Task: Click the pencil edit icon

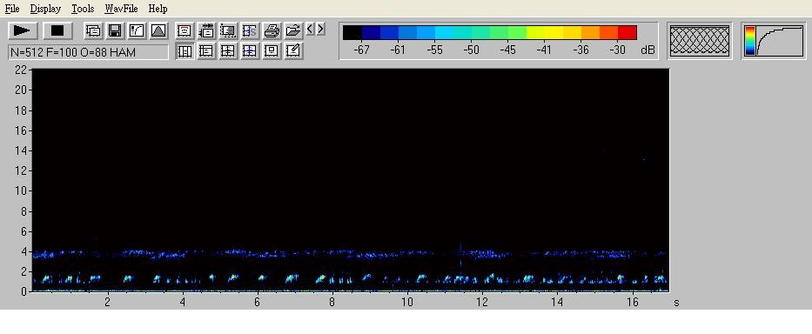Action: tap(293, 50)
